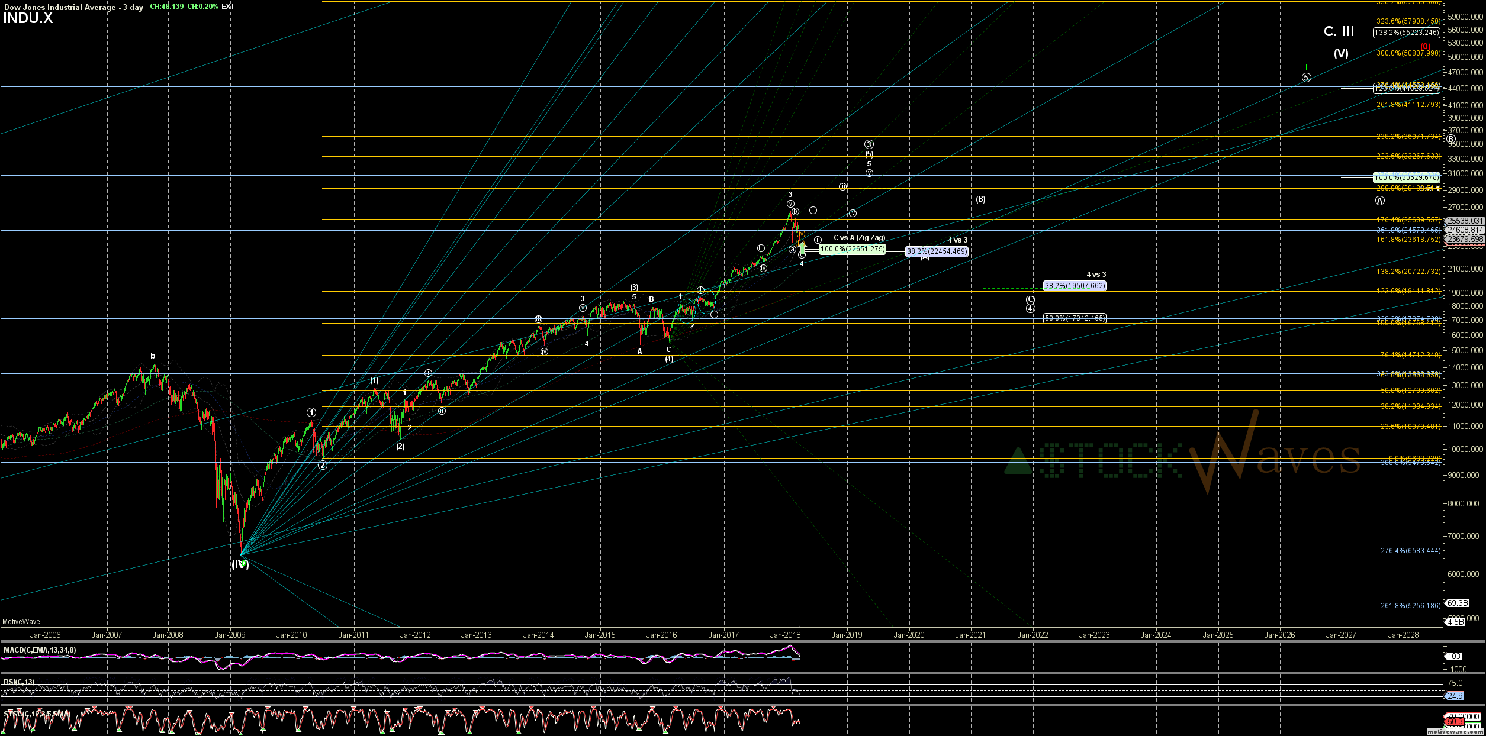Click the circled 5 label under green I
The image size is (1486, 736).
click(x=1306, y=78)
